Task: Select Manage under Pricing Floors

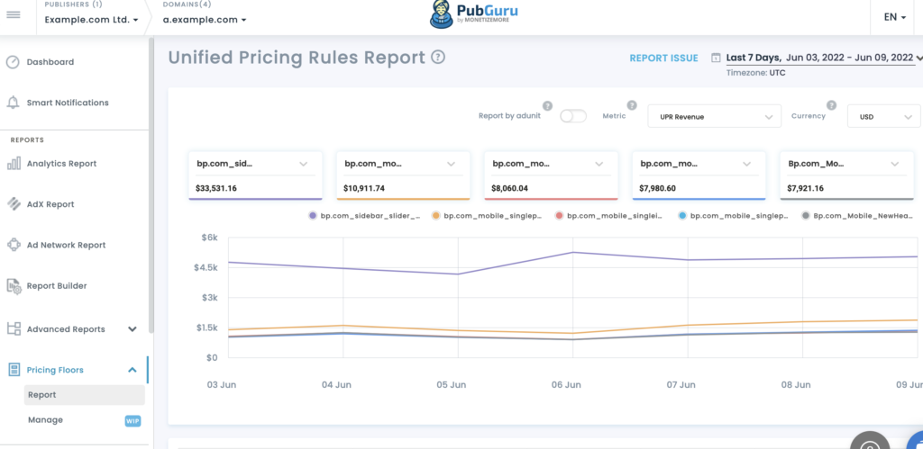Action: (x=45, y=420)
